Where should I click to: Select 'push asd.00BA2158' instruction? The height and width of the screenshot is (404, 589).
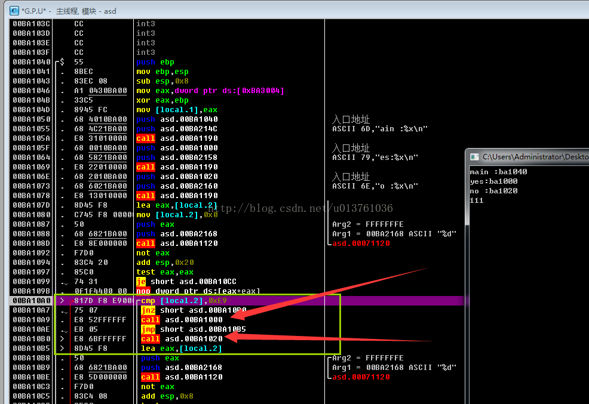pyautogui.click(x=177, y=158)
